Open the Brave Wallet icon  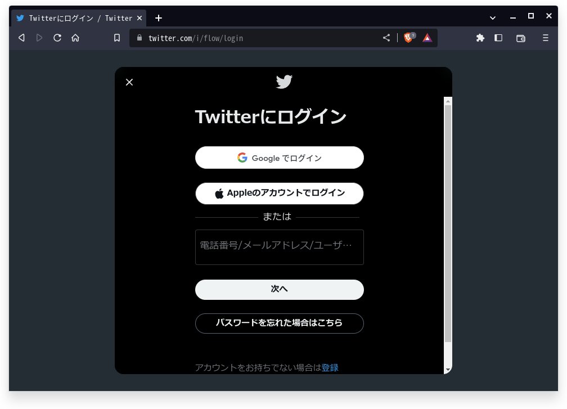coord(521,38)
